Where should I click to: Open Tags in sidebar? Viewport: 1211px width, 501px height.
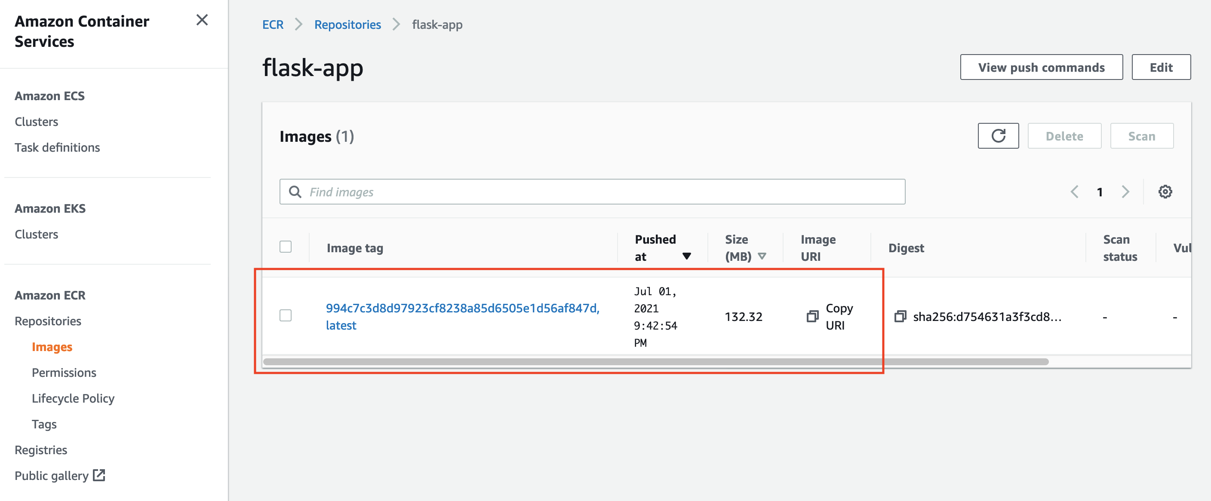pos(44,425)
